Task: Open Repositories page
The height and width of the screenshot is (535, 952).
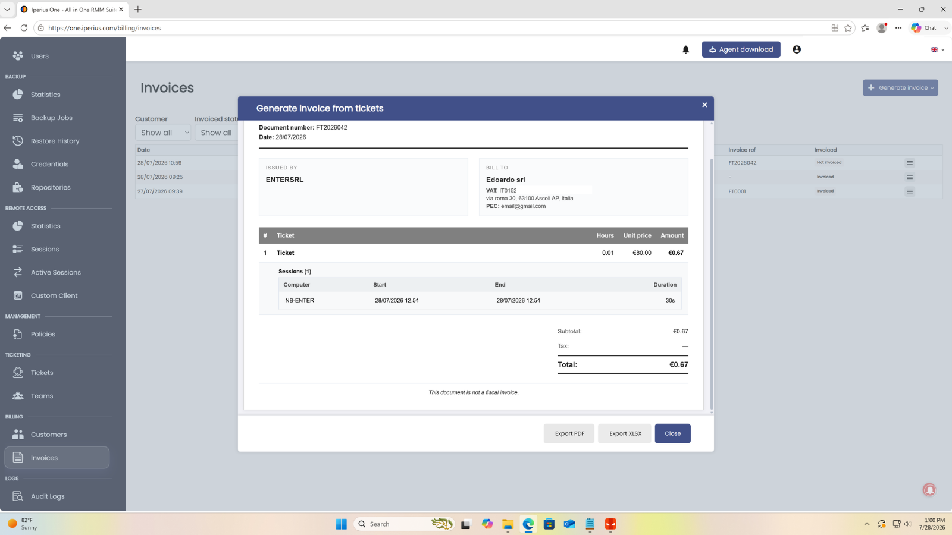Action: click(x=51, y=187)
